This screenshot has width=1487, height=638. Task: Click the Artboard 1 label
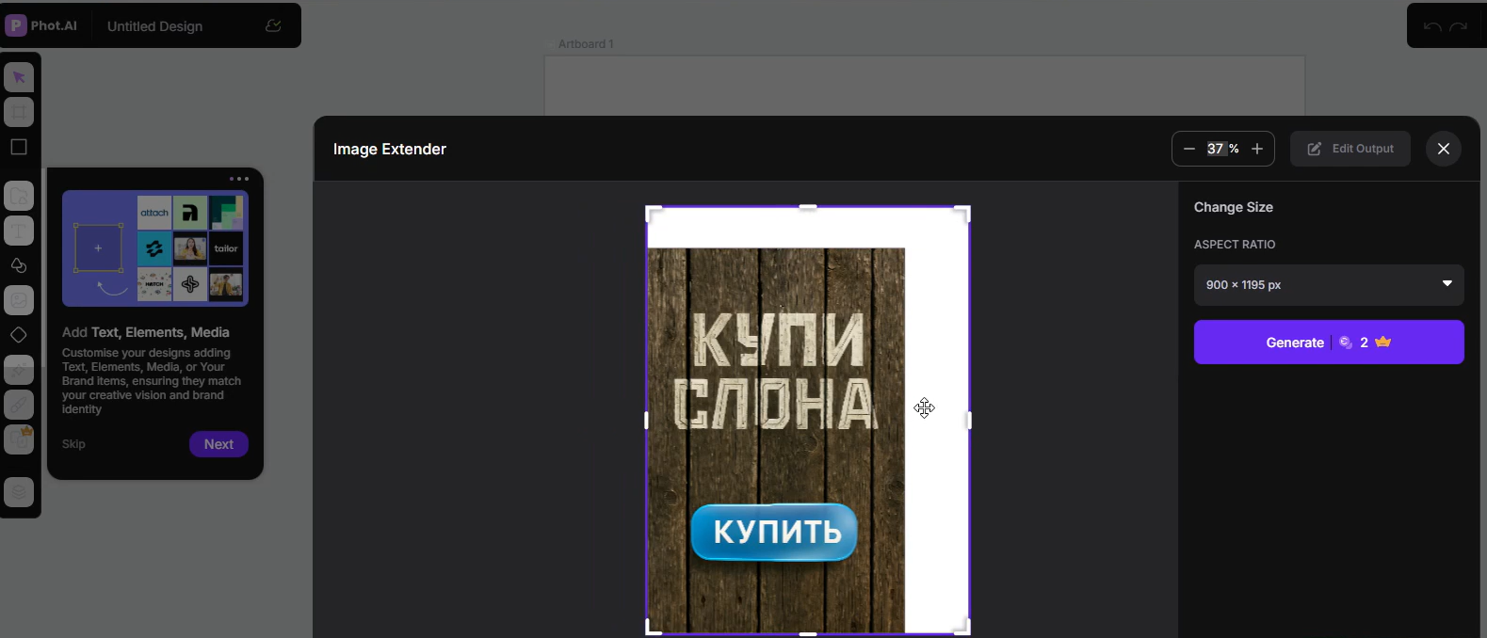point(586,44)
